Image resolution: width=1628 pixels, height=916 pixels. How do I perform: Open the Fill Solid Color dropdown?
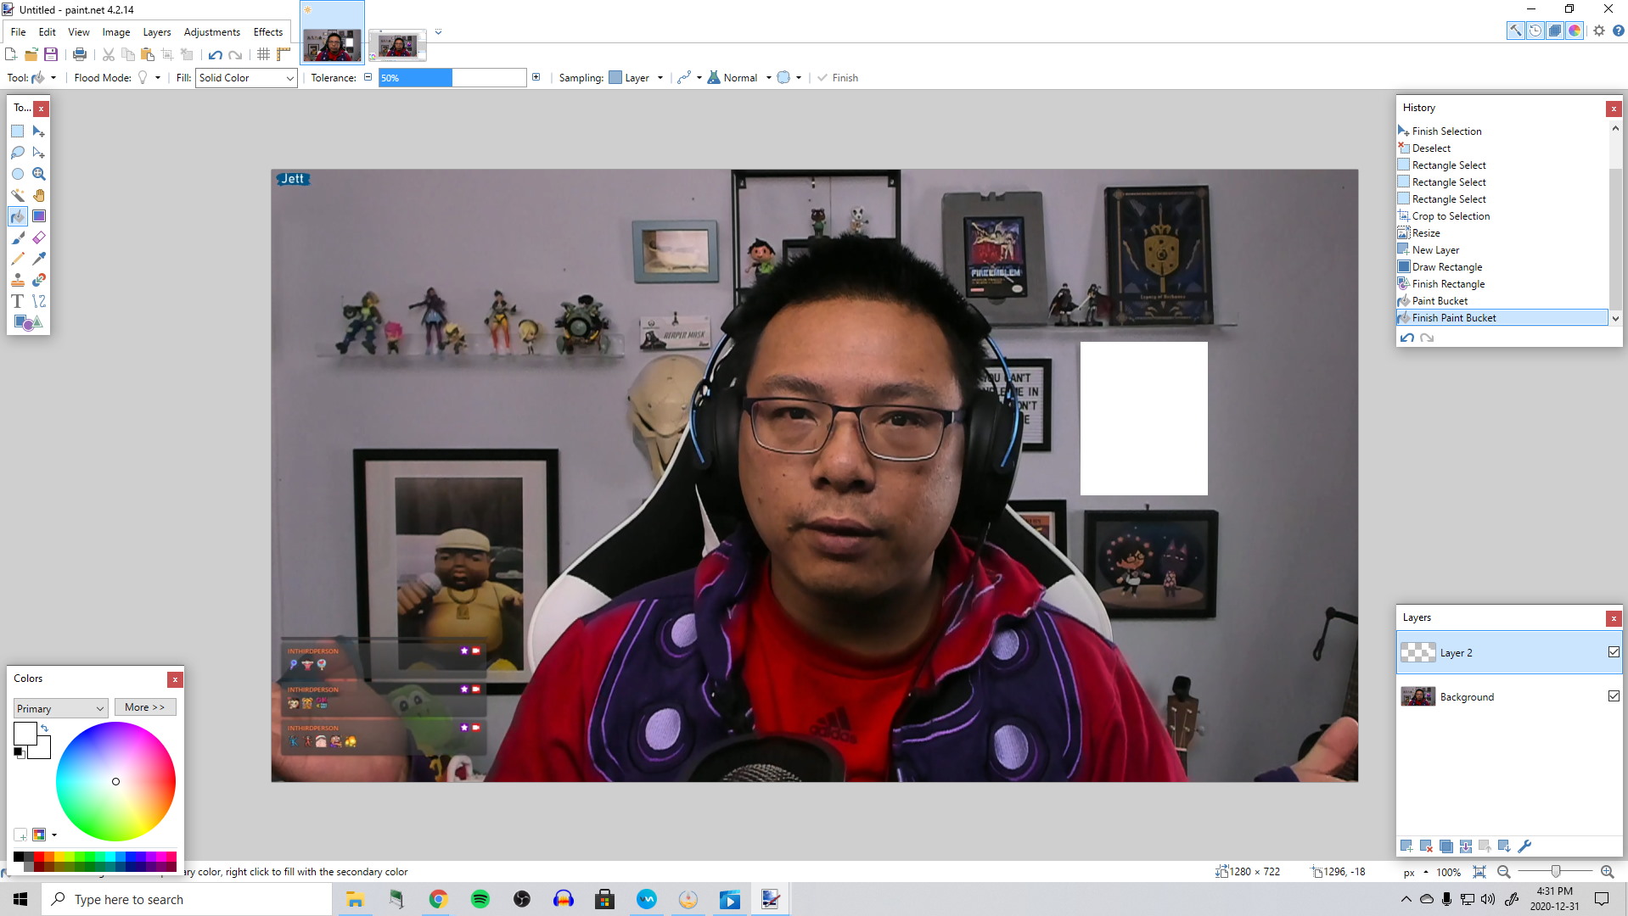pyautogui.click(x=245, y=78)
